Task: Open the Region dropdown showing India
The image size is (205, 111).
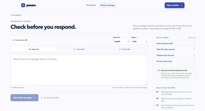Action: click(x=139, y=41)
